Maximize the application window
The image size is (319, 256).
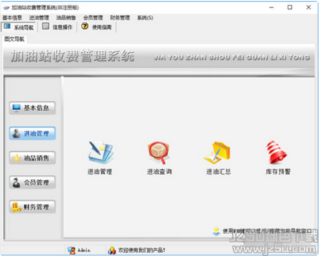pyautogui.click(x=290, y=8)
